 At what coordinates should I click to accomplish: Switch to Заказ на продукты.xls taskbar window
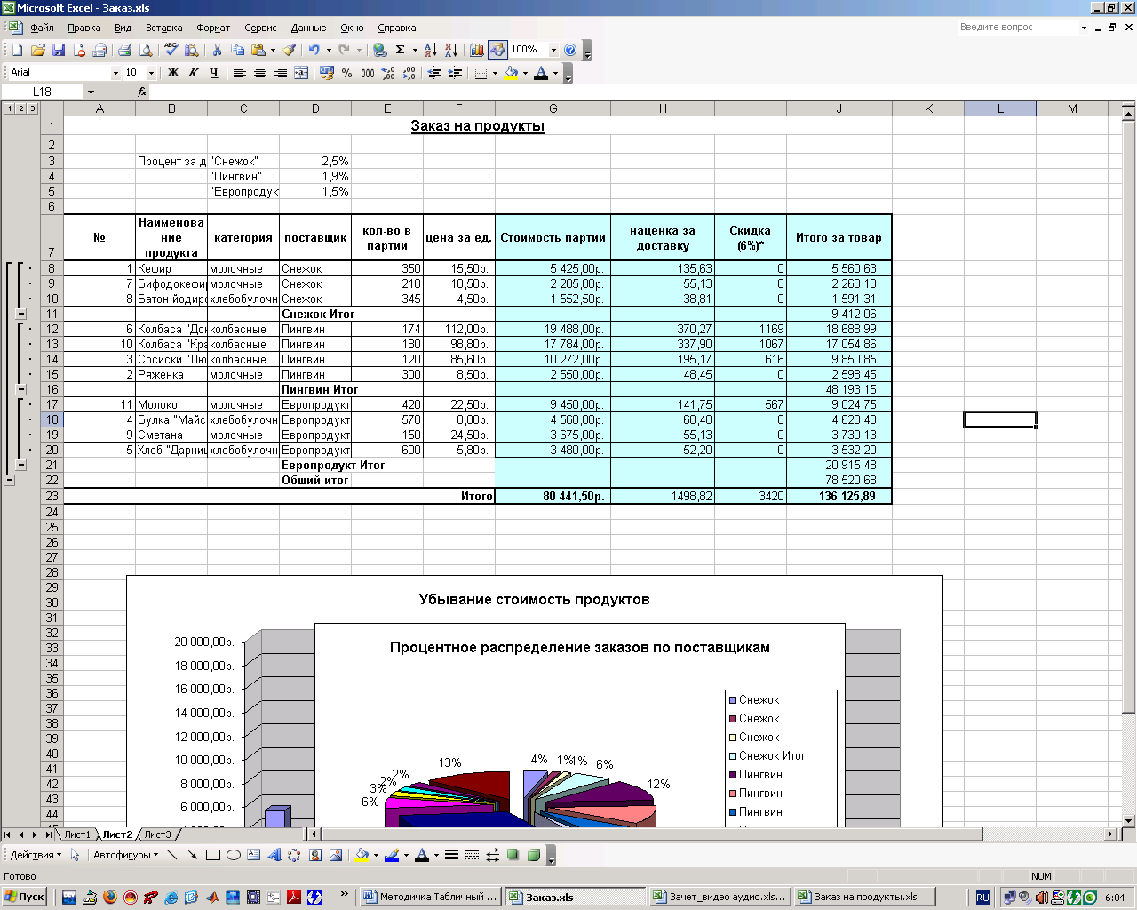(x=864, y=897)
